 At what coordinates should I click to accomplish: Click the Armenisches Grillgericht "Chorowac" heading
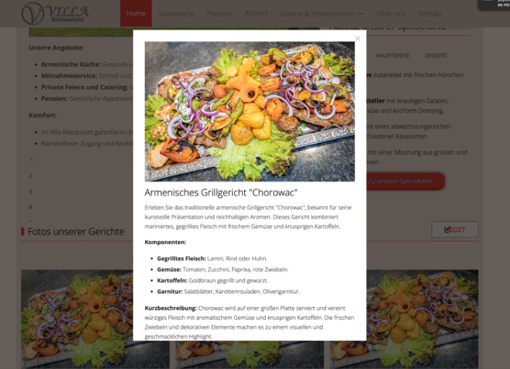pyautogui.click(x=221, y=193)
